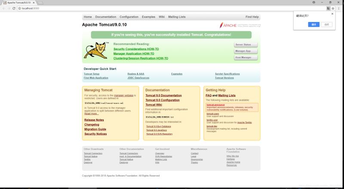The height and width of the screenshot is (189, 344).
Task: Open Tomcat 9.0 Bug Database link
Action: point(158,127)
